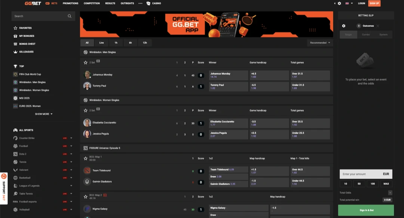Viewport: 404px width, 218px height.
Task: Open more menu three dots
Action: (140, 3)
